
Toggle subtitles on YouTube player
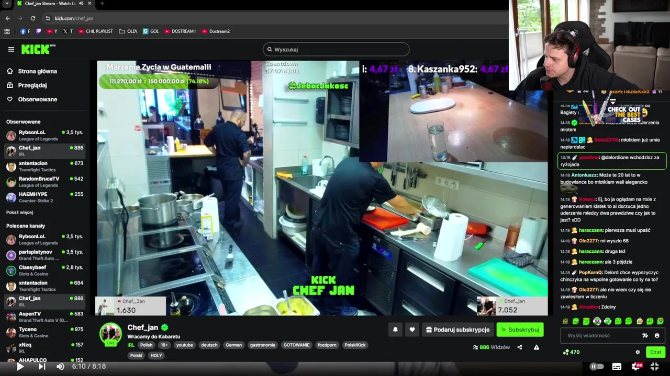pos(617,367)
